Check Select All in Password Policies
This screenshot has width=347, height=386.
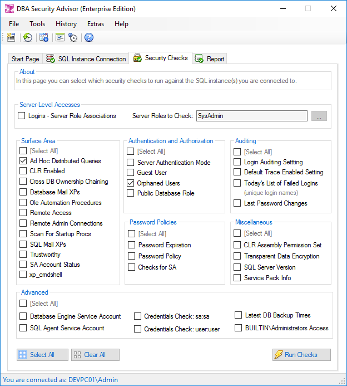(131, 233)
